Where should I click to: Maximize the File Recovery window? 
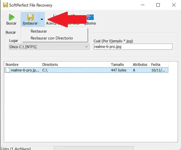pyautogui.click(x=158, y=5)
